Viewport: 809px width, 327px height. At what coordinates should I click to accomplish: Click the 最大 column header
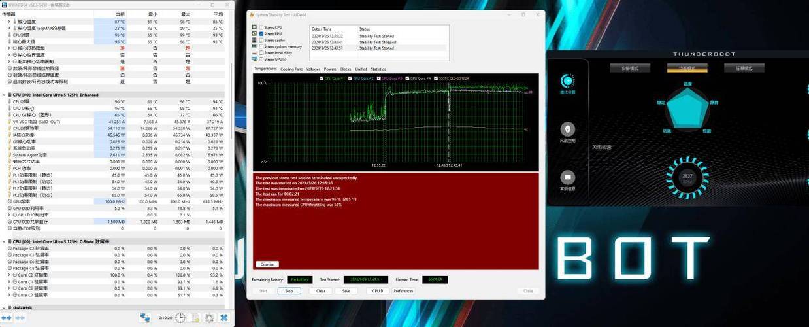point(186,14)
